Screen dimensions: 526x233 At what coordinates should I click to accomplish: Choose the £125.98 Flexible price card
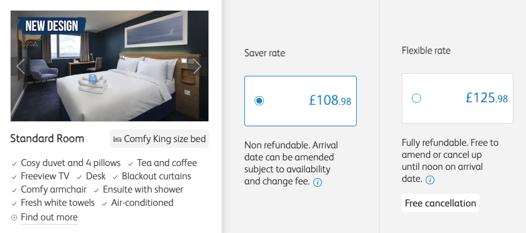(457, 99)
